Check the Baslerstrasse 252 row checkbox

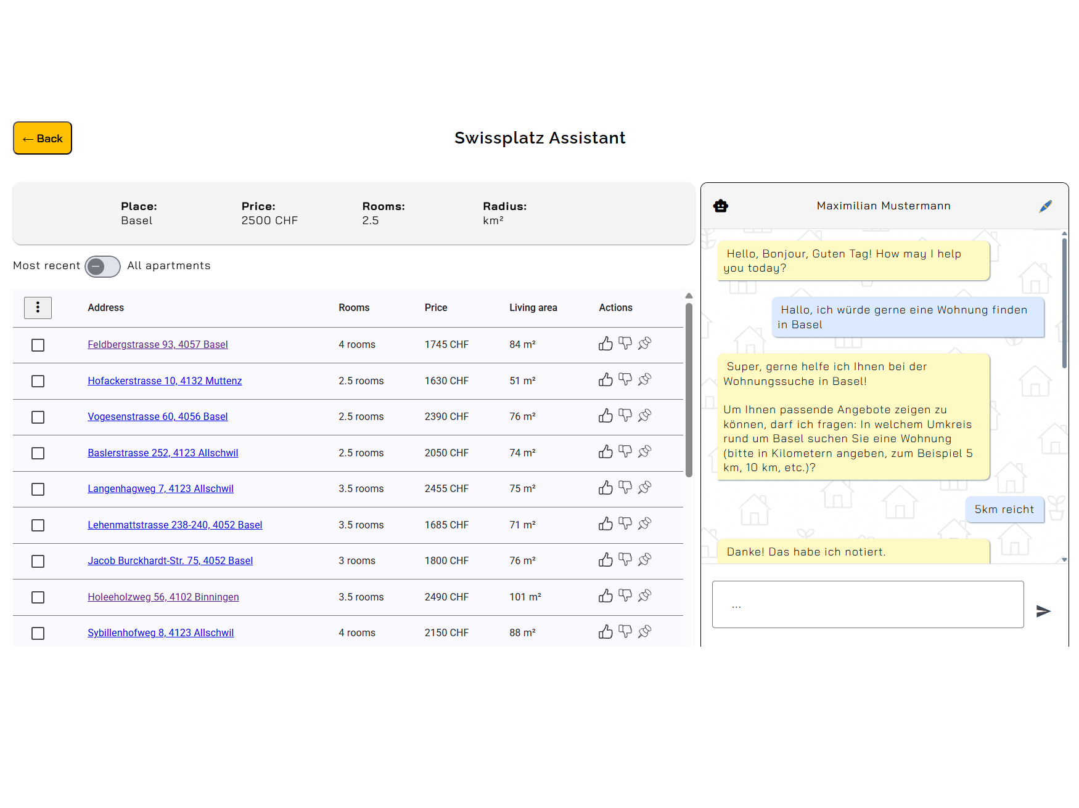click(38, 453)
